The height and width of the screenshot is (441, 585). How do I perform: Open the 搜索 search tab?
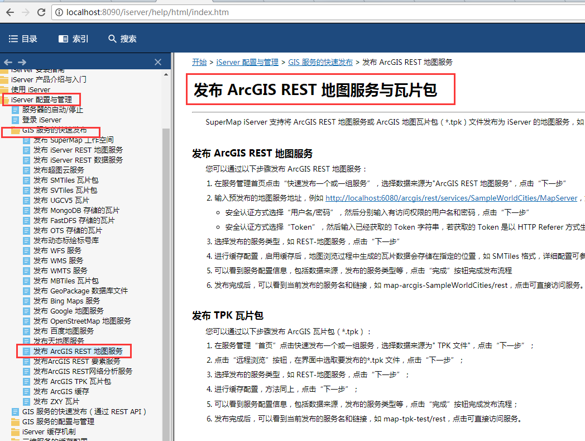[x=122, y=39]
